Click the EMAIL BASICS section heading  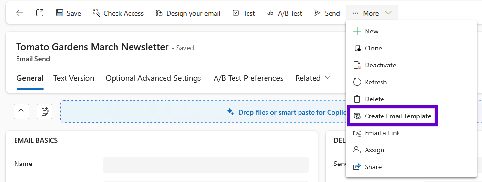[x=36, y=140]
